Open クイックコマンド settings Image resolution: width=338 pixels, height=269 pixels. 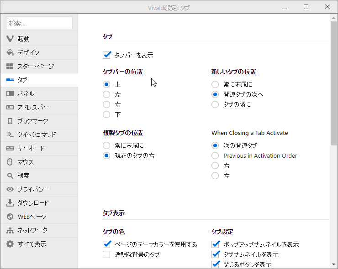click(x=39, y=134)
